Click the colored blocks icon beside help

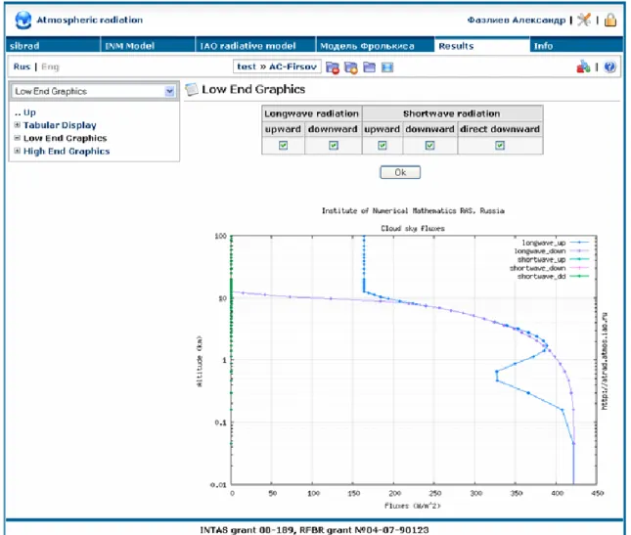pyautogui.click(x=583, y=67)
